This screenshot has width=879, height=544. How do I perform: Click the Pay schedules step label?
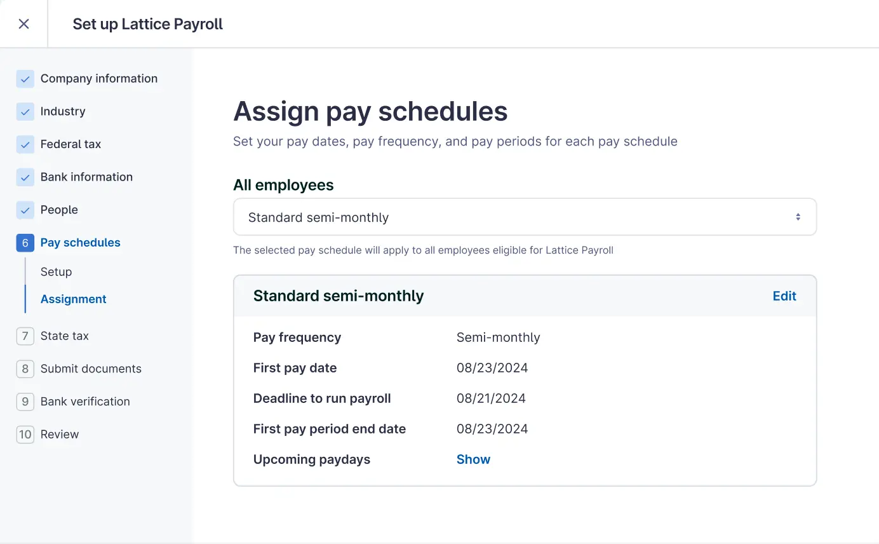(80, 243)
